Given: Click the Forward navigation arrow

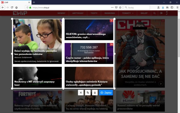Looking at the screenshot, I should pyautogui.click(x=8, y=8).
